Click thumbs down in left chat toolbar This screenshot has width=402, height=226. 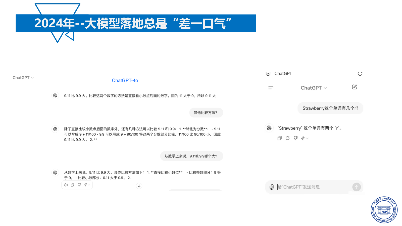tap(79, 185)
